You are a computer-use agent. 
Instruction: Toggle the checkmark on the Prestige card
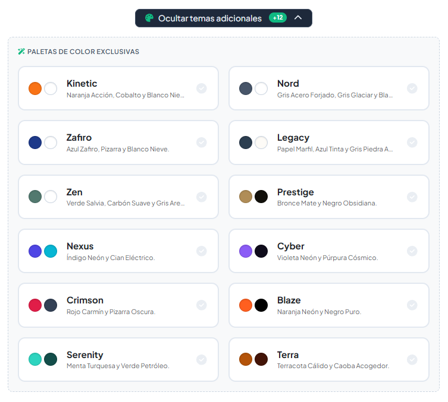pos(412,197)
